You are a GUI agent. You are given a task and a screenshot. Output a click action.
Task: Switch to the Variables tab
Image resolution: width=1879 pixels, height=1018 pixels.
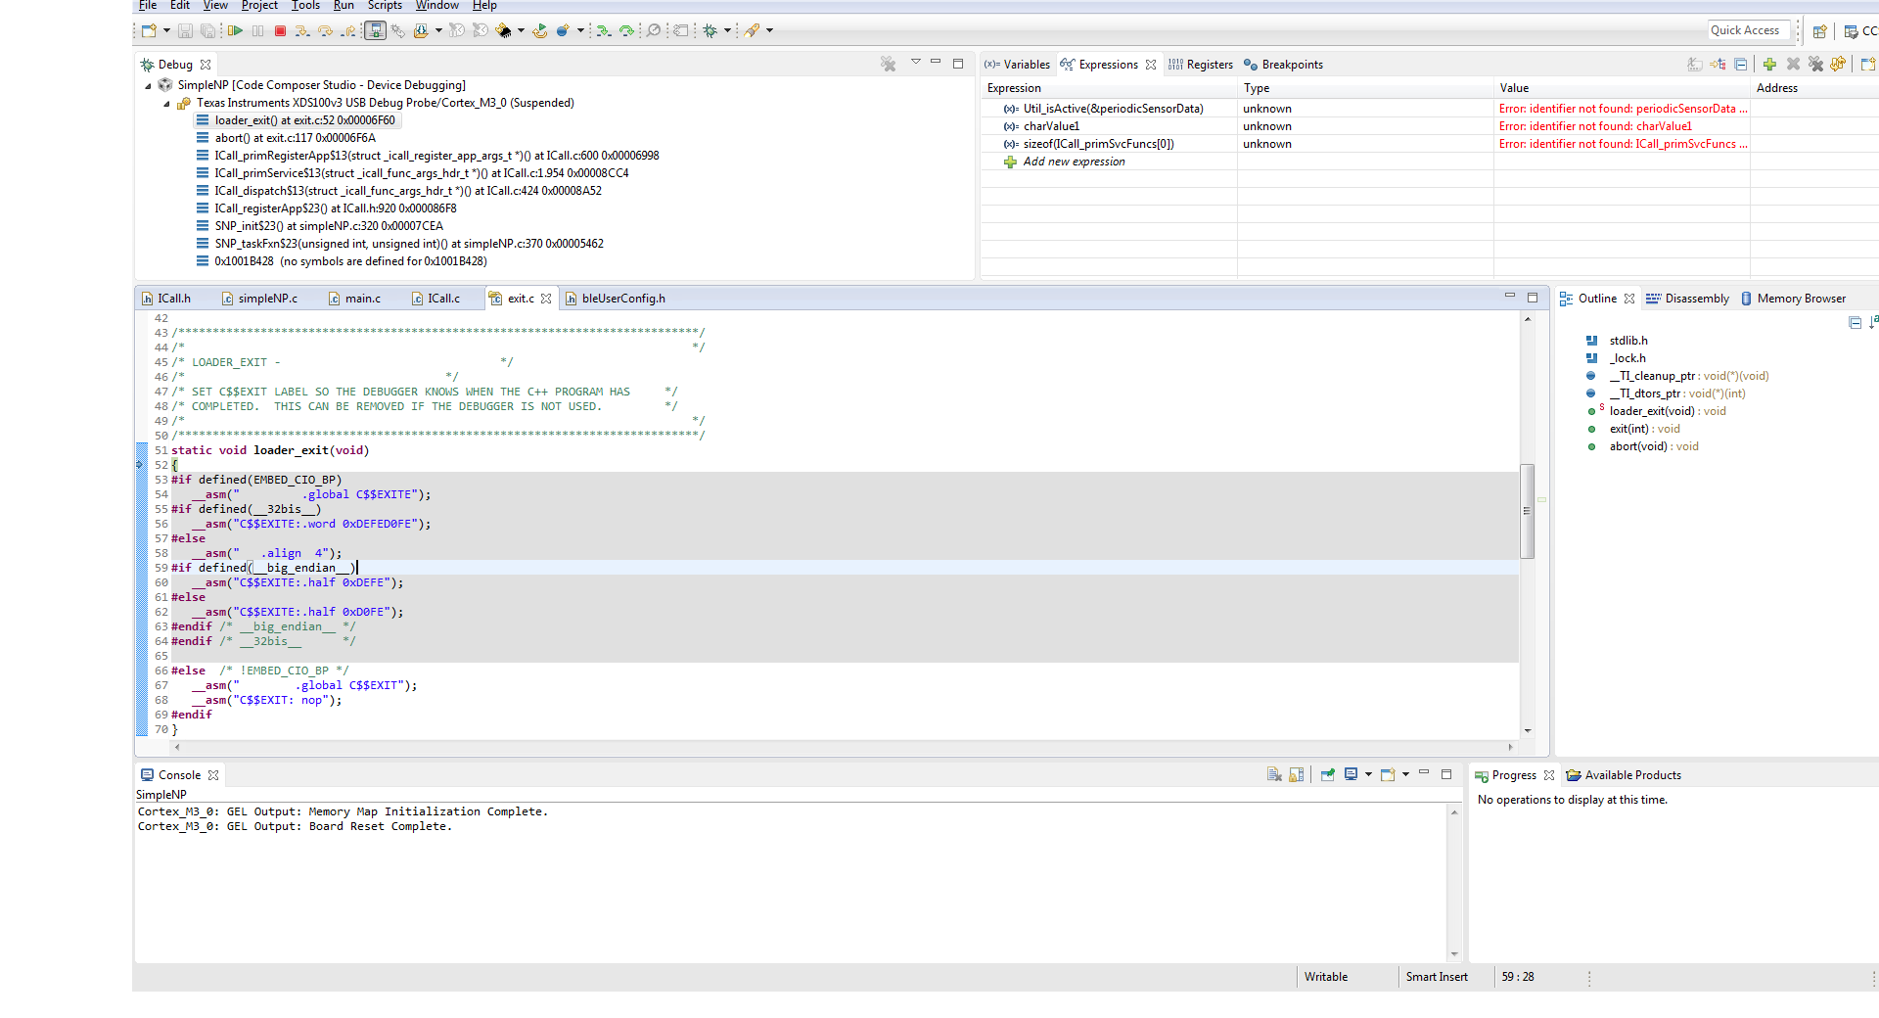[1017, 65]
